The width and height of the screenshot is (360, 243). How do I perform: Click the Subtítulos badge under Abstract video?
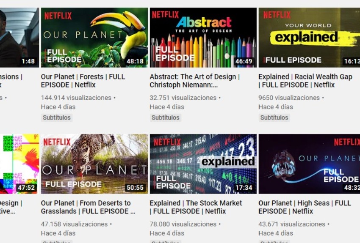(166, 117)
